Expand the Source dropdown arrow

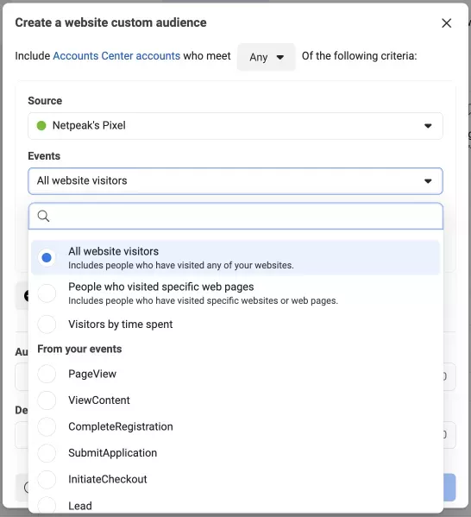[x=428, y=126]
